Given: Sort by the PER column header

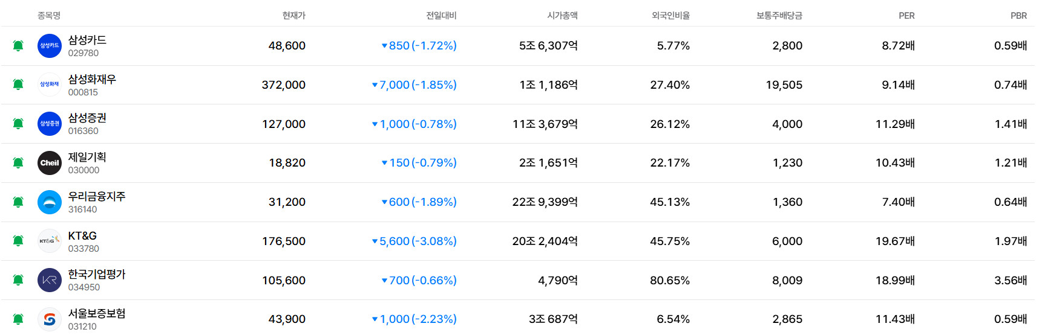Looking at the screenshot, I should point(906,16).
